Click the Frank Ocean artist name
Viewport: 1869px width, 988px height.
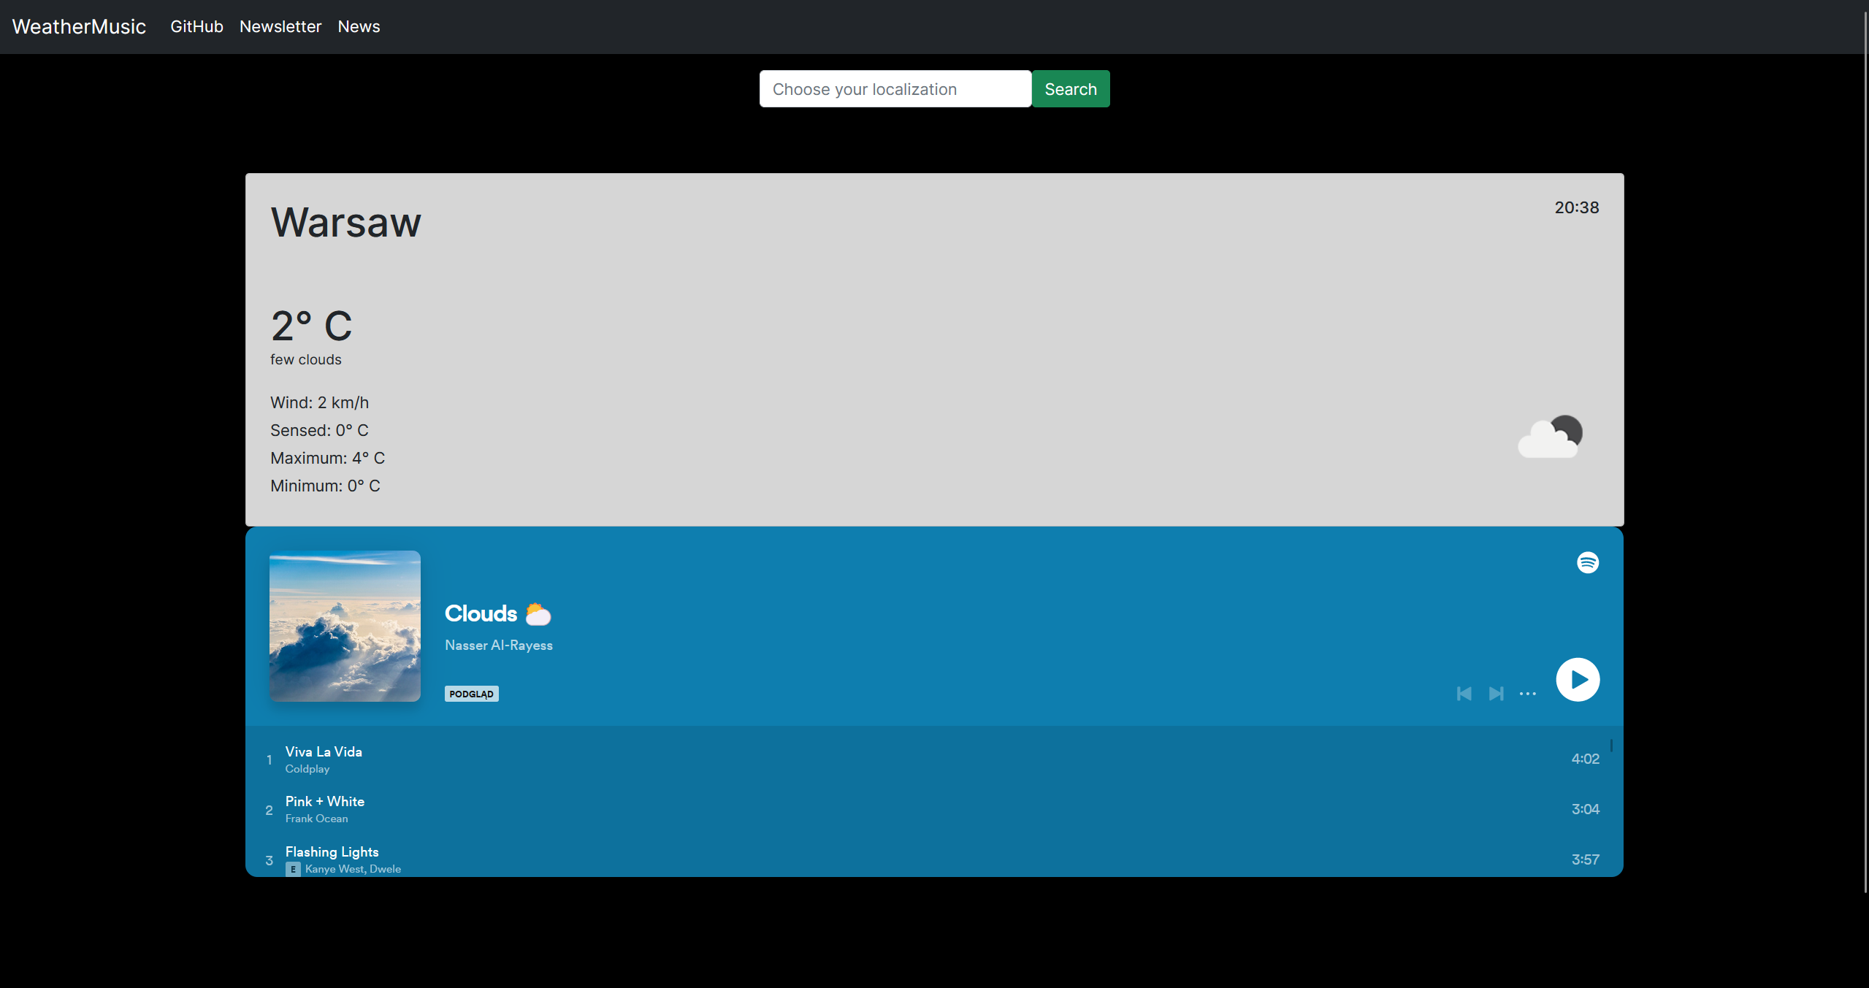pos(316,819)
